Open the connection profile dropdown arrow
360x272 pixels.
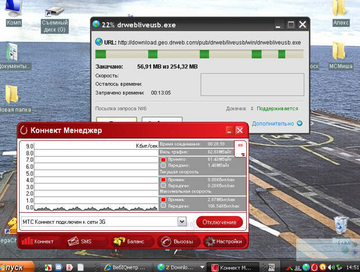tap(182, 222)
